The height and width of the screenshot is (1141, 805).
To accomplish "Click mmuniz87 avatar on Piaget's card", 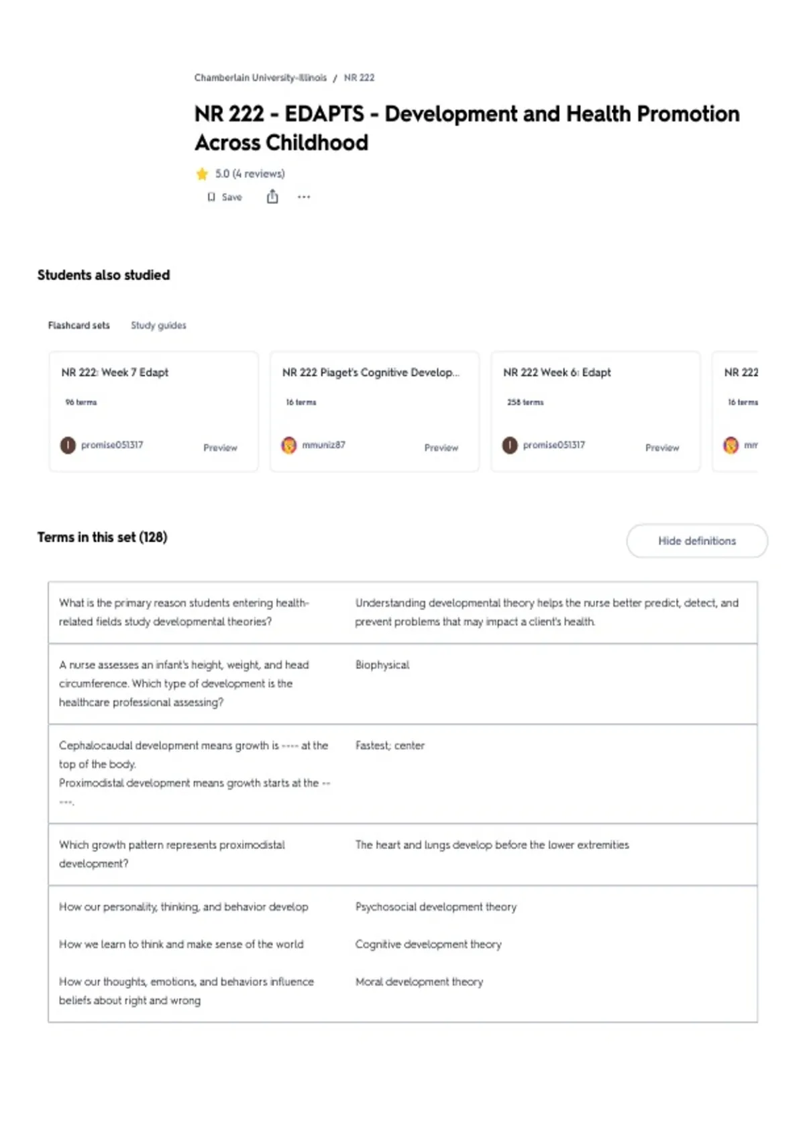I will tap(288, 445).
